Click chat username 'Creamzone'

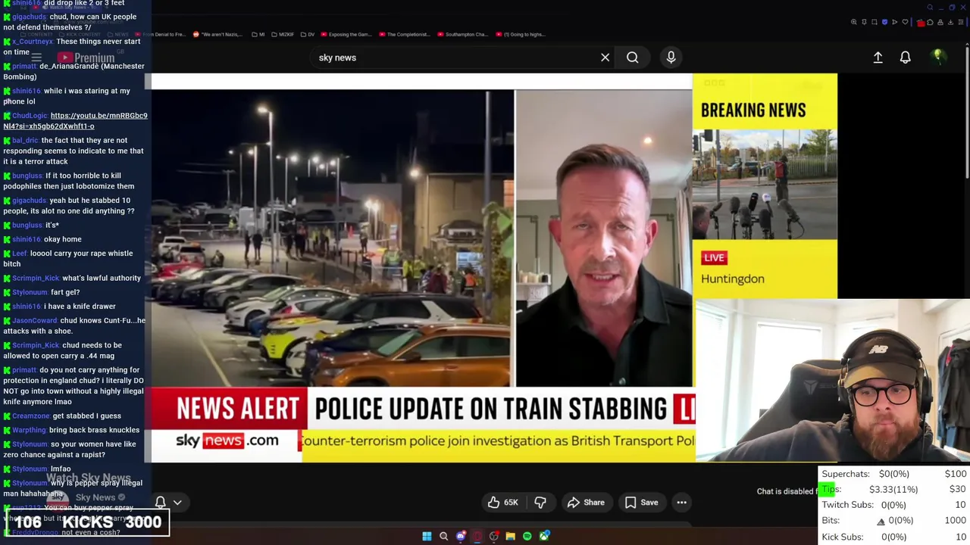(x=31, y=416)
